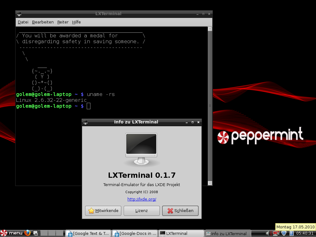Click the network connection tray icon
The width and height of the screenshot is (316, 237).
click(x=276, y=233)
